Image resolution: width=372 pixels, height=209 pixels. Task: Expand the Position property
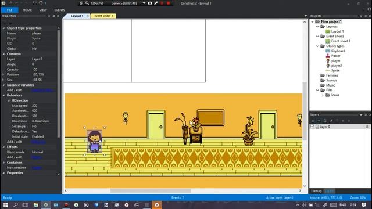[3, 75]
